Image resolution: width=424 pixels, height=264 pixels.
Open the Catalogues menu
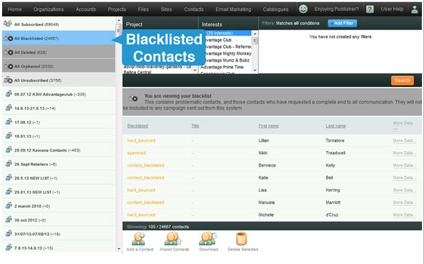tap(276, 9)
